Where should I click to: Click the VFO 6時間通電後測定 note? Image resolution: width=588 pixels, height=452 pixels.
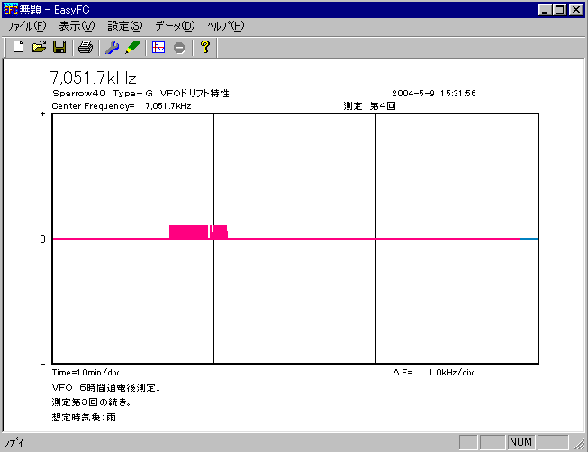(x=106, y=388)
